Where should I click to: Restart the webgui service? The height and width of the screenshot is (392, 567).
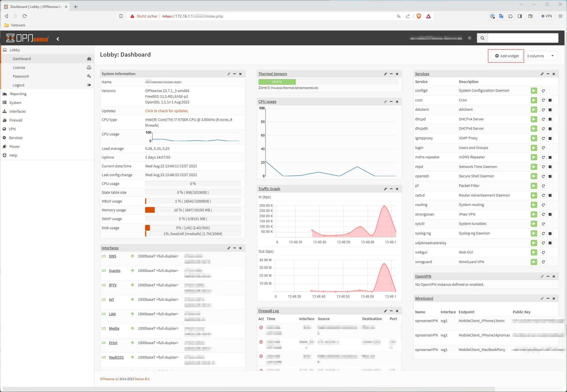(x=543, y=253)
